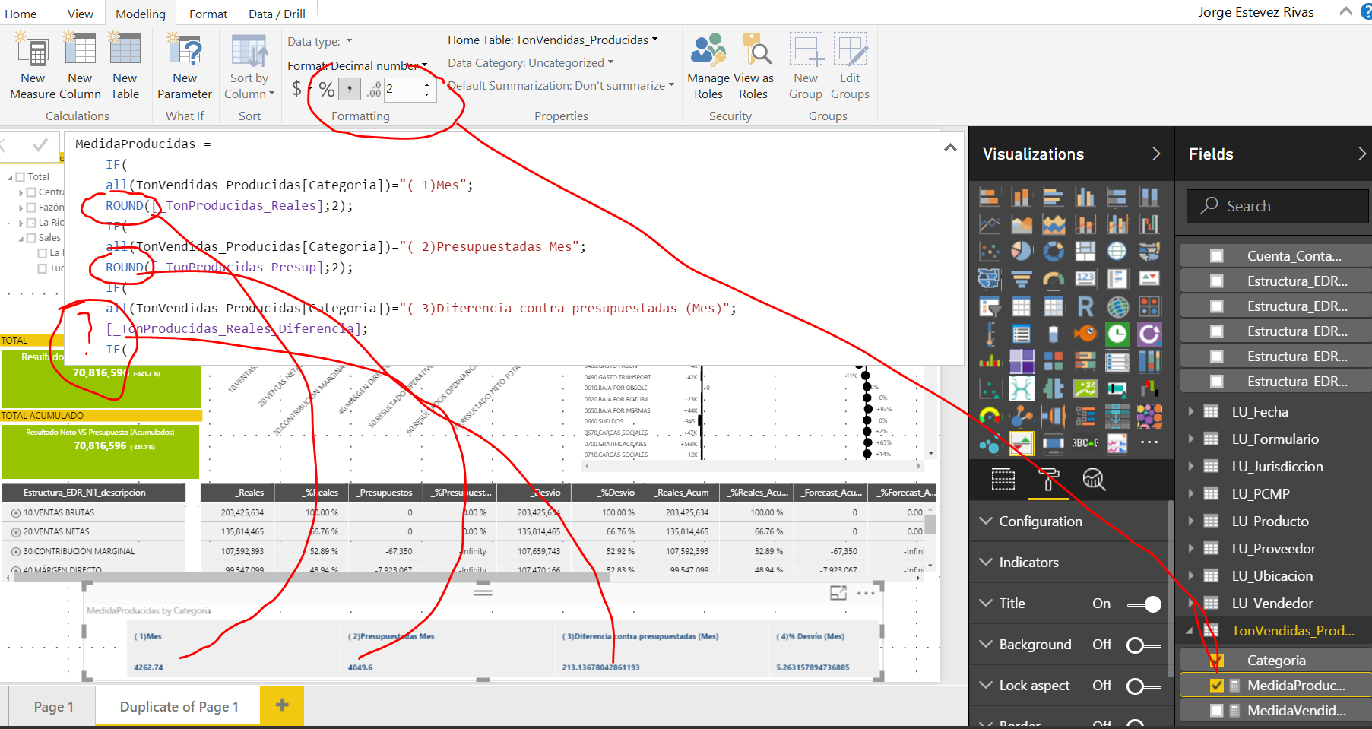Expand the LU_Fecha table
The width and height of the screenshot is (1372, 729).
[x=1191, y=412]
